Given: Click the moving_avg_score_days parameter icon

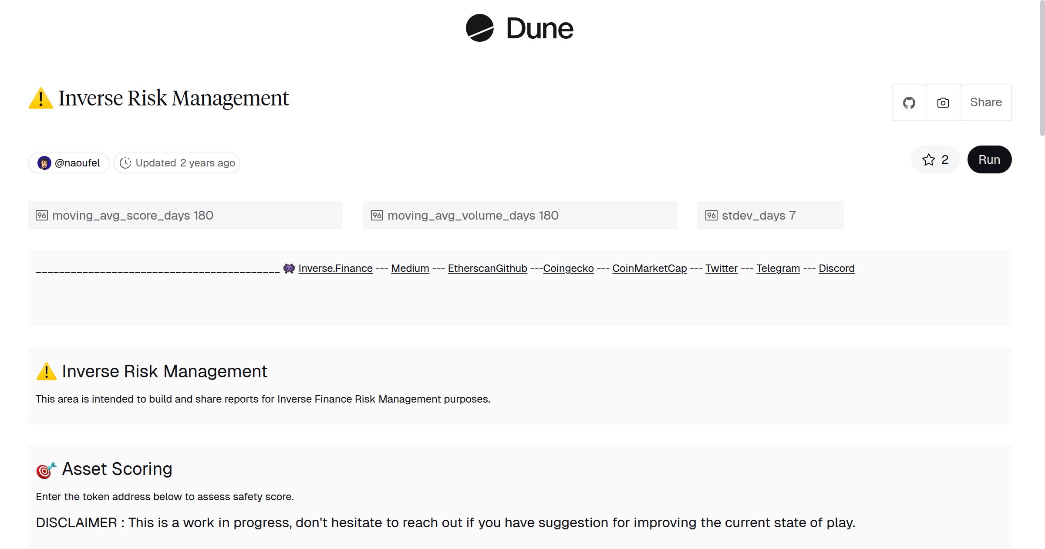Looking at the screenshot, I should pos(42,215).
